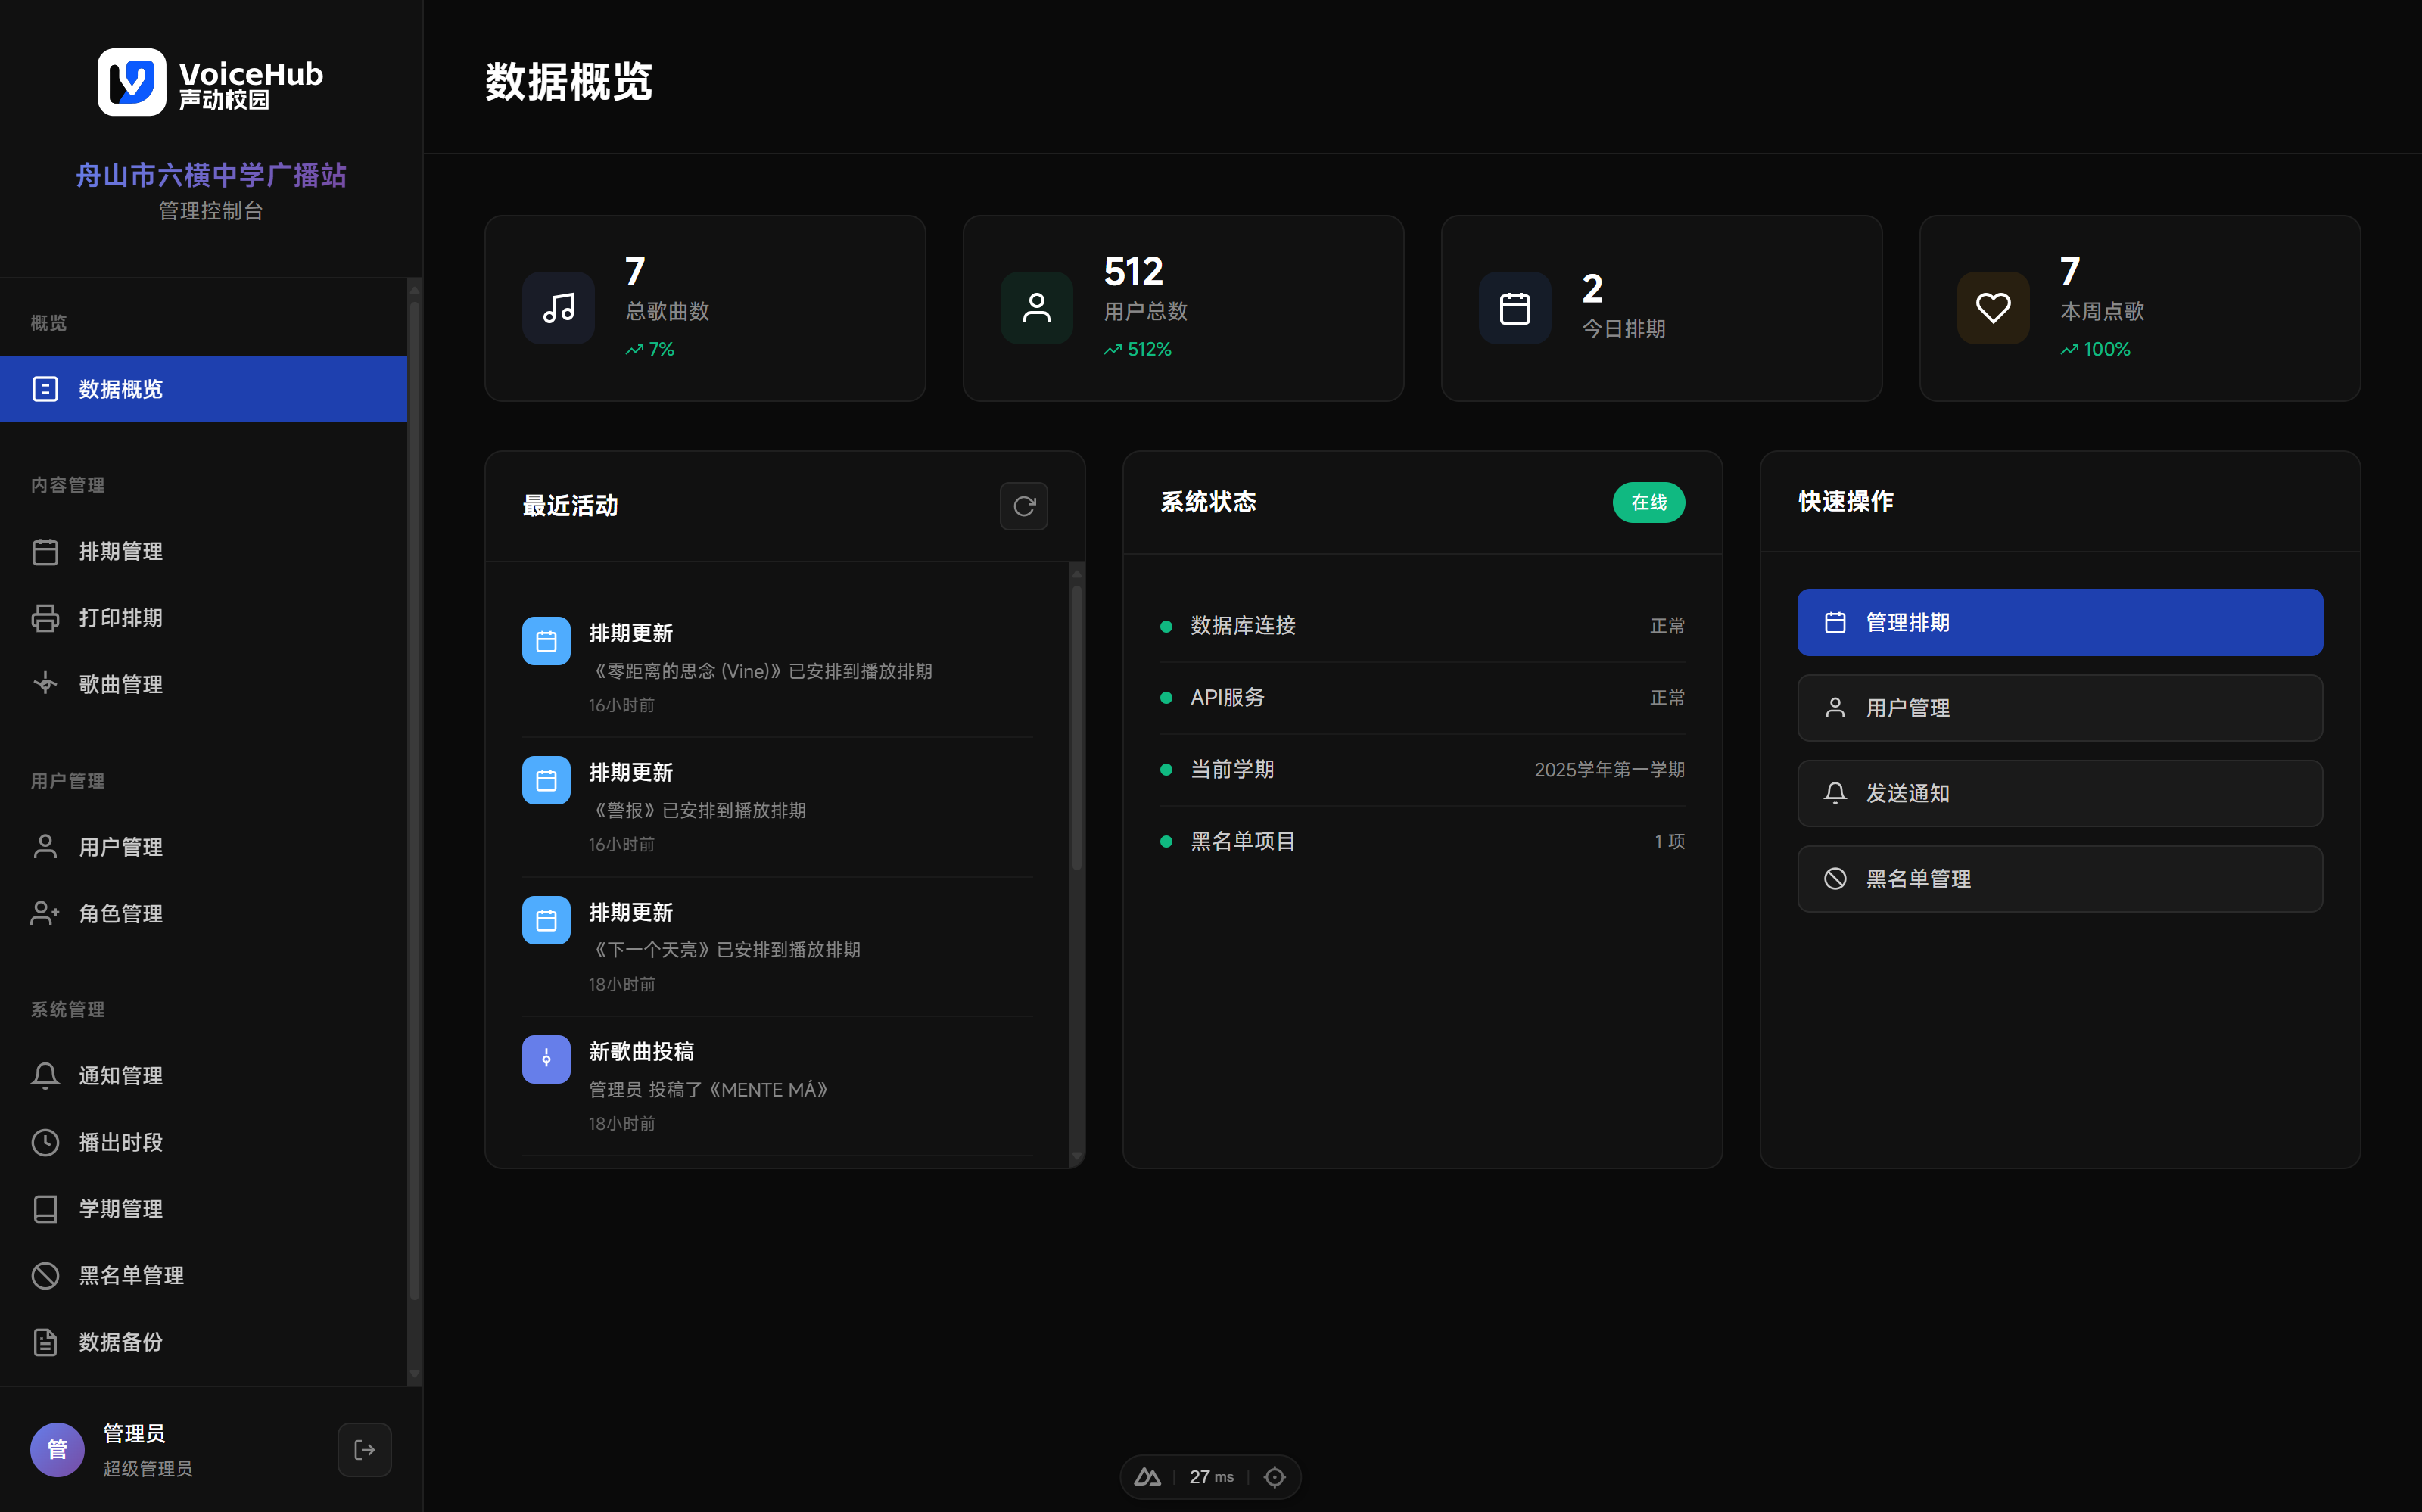This screenshot has width=2422, height=1512.
Task: Click the 当前学期 value 2025学年第一学期
Action: [x=1609, y=769]
